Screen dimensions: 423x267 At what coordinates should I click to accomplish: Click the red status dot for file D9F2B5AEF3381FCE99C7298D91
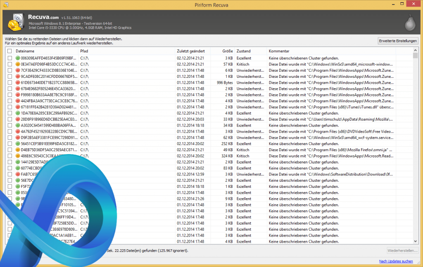[x=18, y=138]
